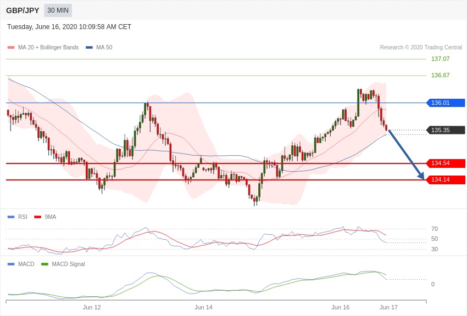Click the 136.67 resistance level label
This screenshot has height=316, width=467.
coord(440,75)
